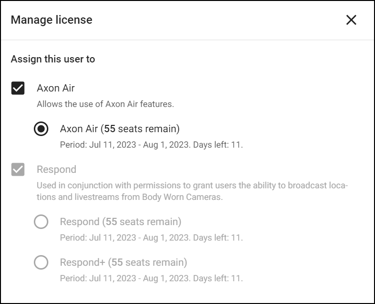Viewport: 375px width, 304px height.
Task: Click the 'Manage license' dialog title
Action: 51,20
